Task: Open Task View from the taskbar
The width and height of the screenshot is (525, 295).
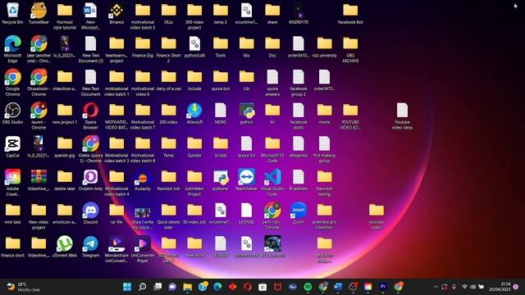Action: coord(157,287)
